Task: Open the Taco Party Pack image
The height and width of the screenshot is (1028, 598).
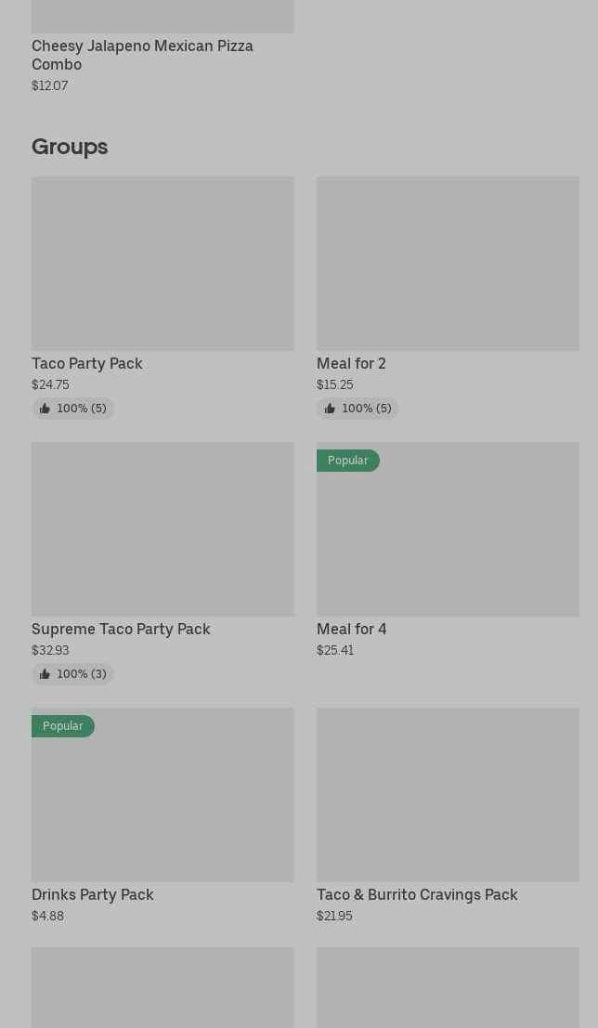Action: tap(162, 263)
